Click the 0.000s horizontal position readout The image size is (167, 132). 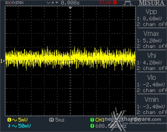pyautogui.click(x=70, y=3)
